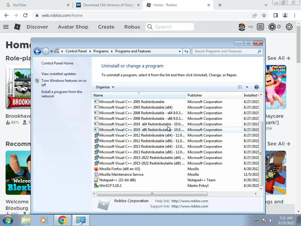
Task: Click Control Panel Home link
Action: [x=57, y=63]
